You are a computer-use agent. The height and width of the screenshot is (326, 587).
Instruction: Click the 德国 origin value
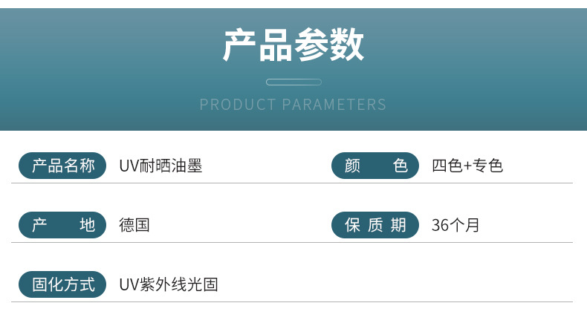[x=134, y=225]
